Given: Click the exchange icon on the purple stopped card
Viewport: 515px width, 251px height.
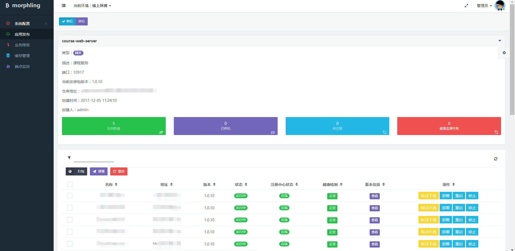Looking at the screenshot, I should point(273,132).
